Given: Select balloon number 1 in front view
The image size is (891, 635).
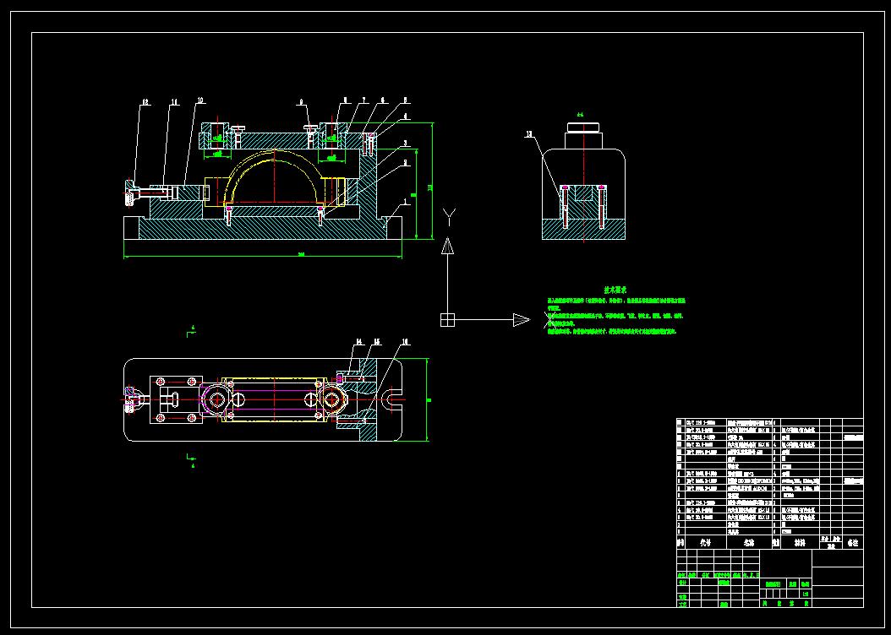Looking at the screenshot, I should 405,201.
